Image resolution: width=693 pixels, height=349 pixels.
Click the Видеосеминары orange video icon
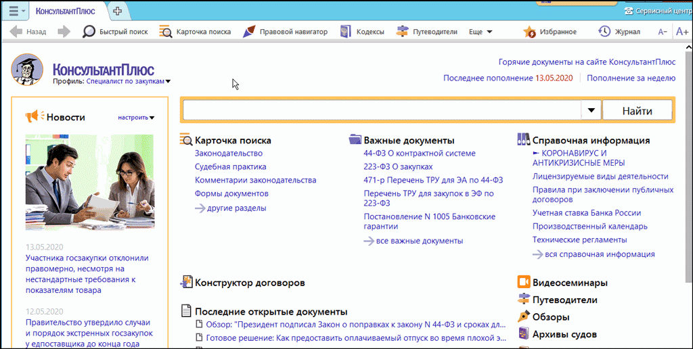(x=523, y=282)
